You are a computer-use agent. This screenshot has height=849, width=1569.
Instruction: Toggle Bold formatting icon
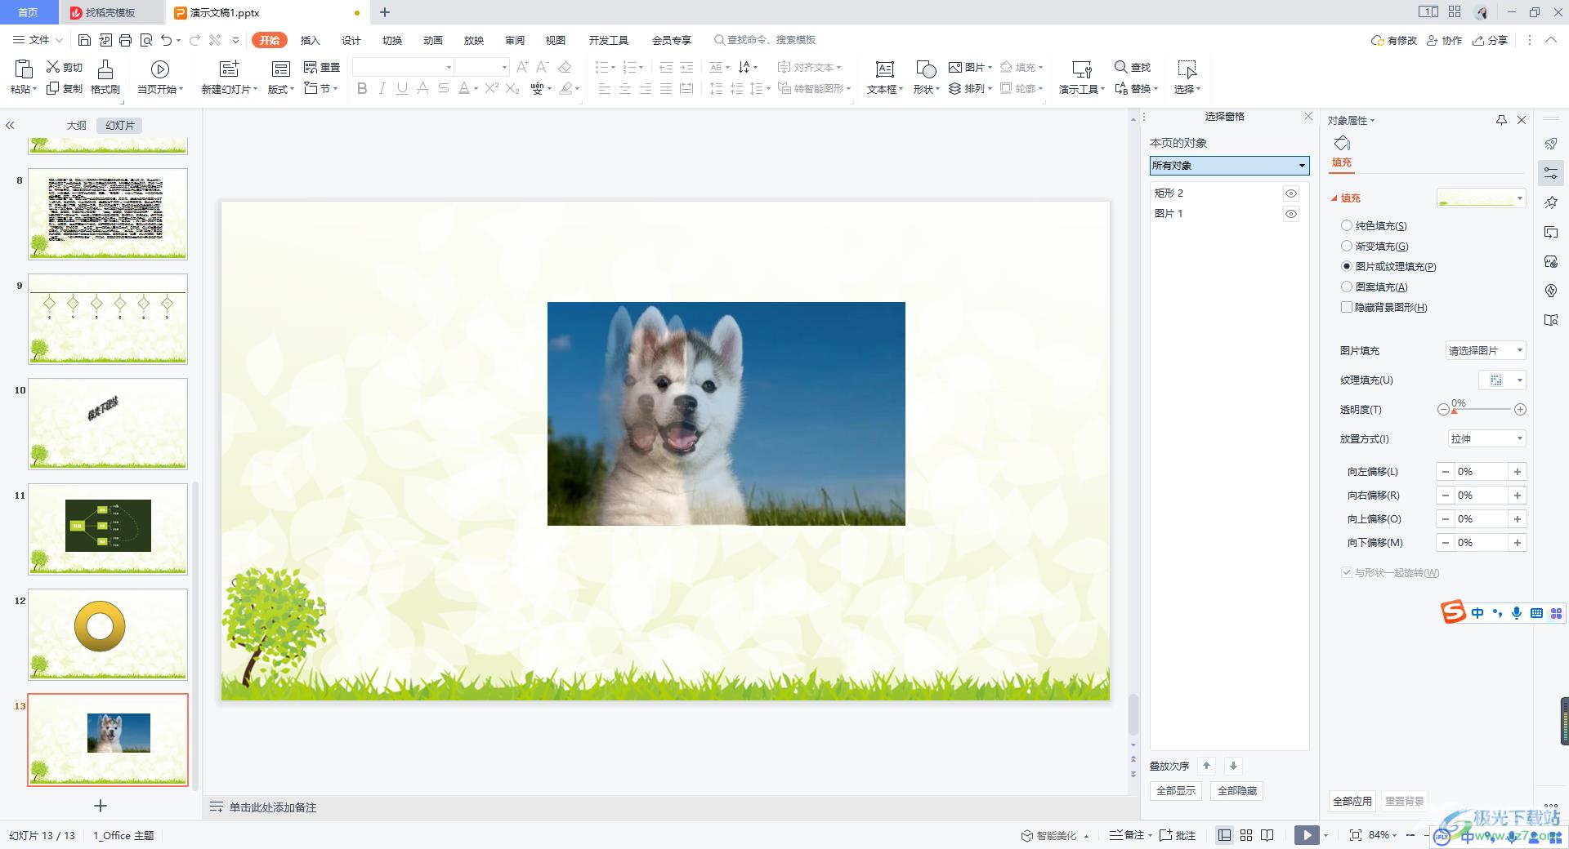362,88
